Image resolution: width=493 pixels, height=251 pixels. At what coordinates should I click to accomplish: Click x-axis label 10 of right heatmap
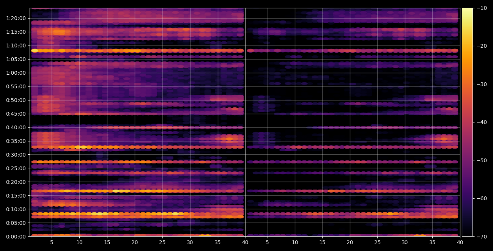tap(295, 242)
